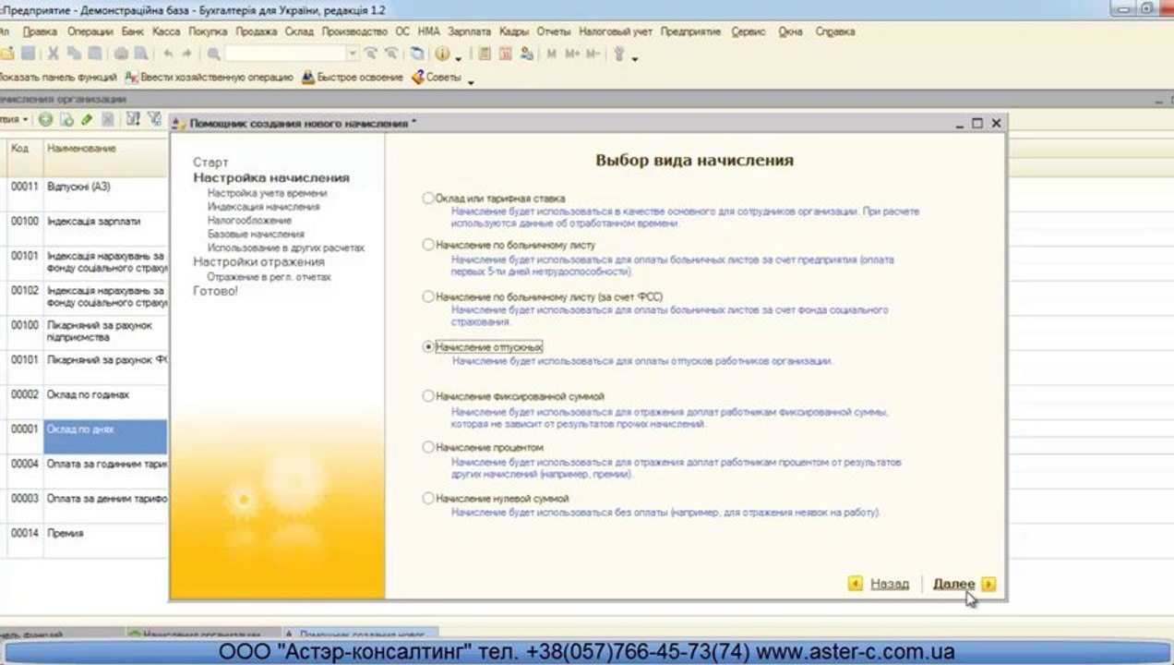Select Начисление по больничному листу option

click(x=427, y=245)
